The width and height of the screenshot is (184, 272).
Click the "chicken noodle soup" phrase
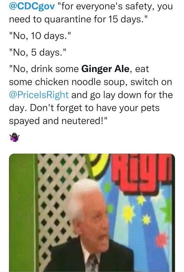[80, 82]
